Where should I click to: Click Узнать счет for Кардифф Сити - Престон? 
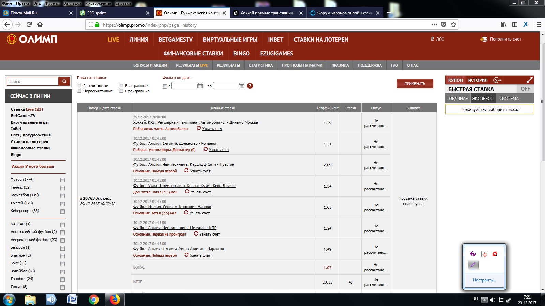200,171
